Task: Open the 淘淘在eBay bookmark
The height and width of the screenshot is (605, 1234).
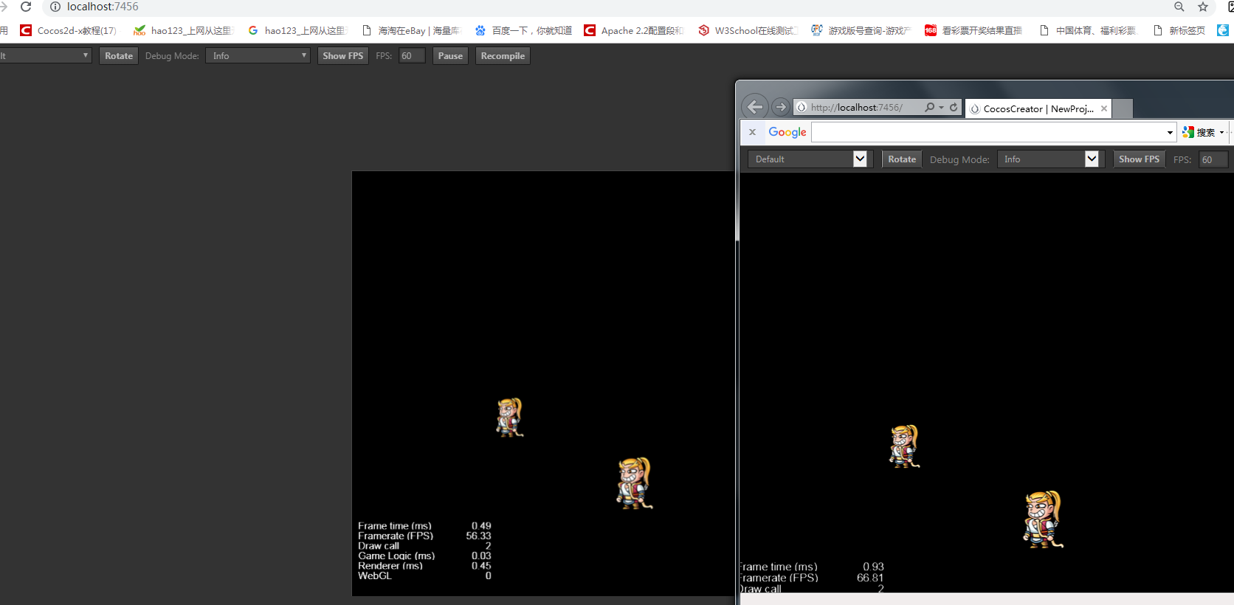Action: click(410, 30)
